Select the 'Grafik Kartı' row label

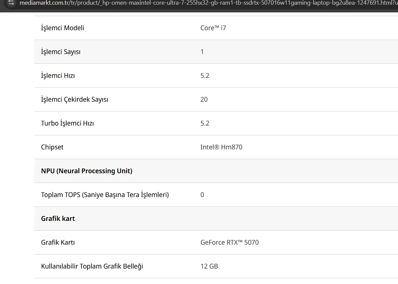(x=58, y=242)
